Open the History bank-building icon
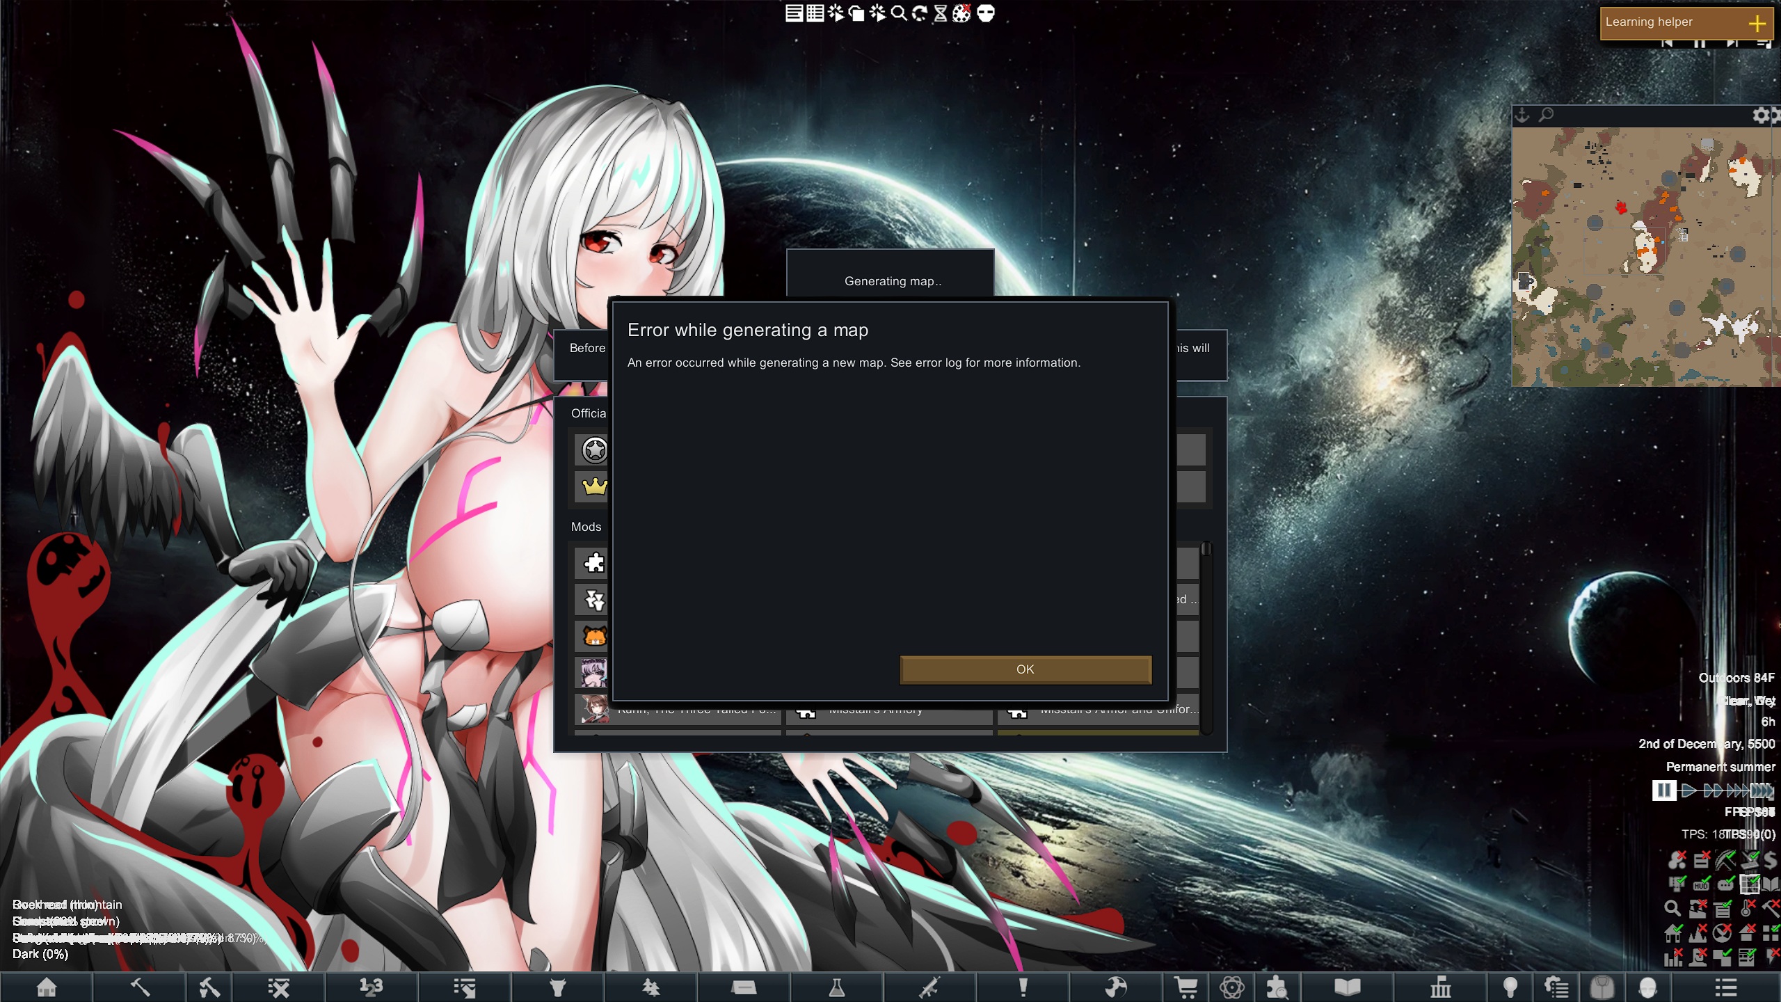The height and width of the screenshot is (1002, 1781). [1440, 987]
